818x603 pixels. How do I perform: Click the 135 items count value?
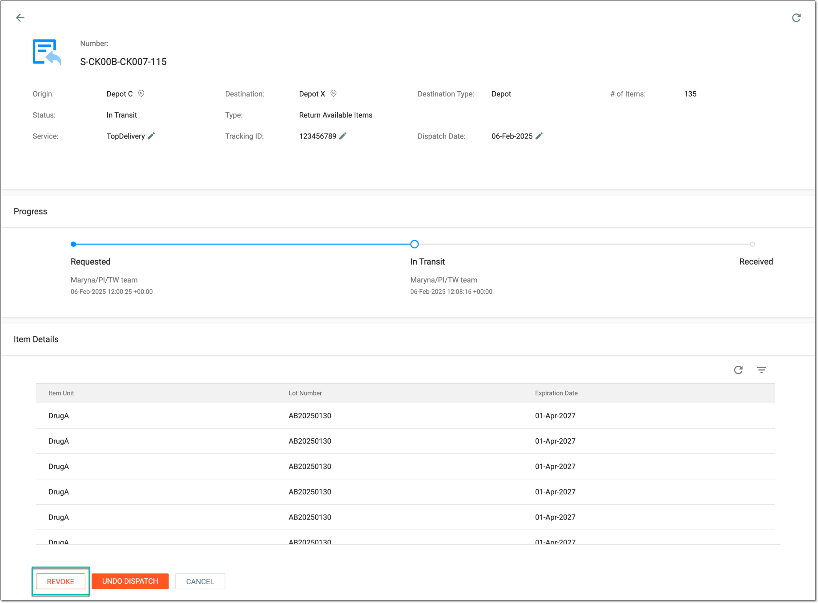[x=690, y=94]
